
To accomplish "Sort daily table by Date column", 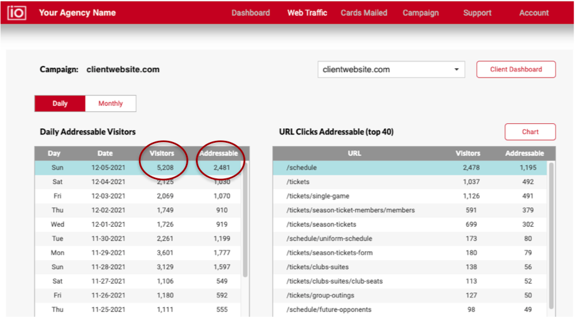I will coord(105,153).
